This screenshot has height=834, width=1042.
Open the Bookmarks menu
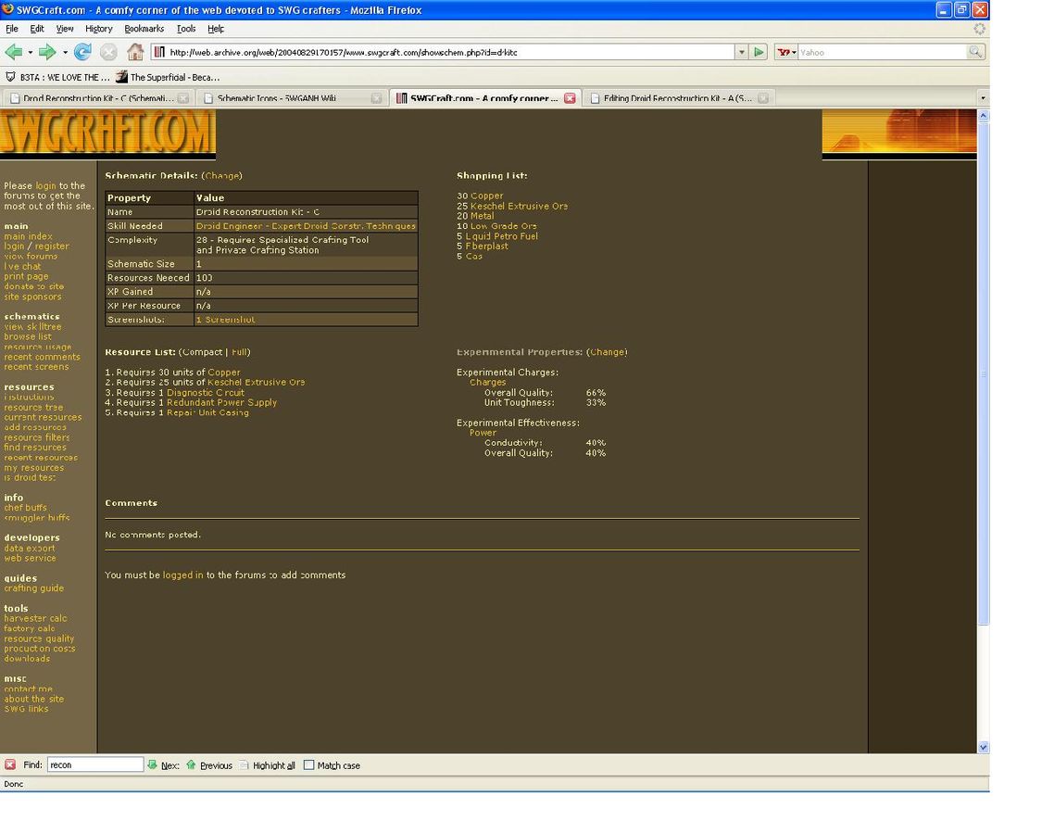point(144,29)
